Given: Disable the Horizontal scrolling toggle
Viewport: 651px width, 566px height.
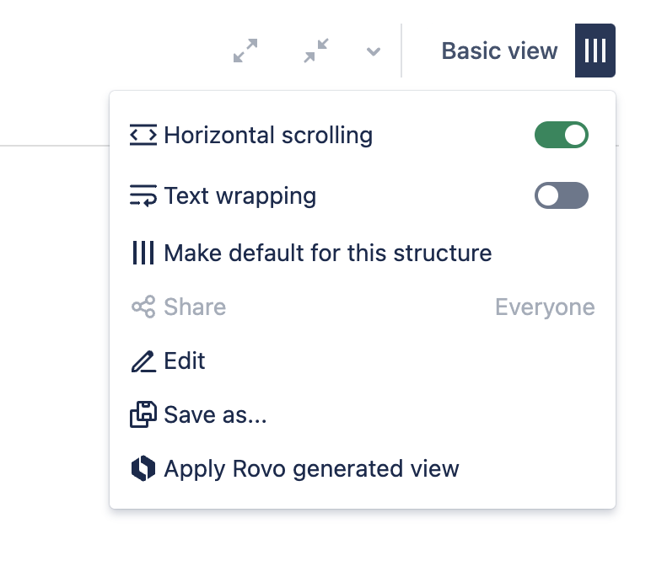Looking at the screenshot, I should point(562,135).
